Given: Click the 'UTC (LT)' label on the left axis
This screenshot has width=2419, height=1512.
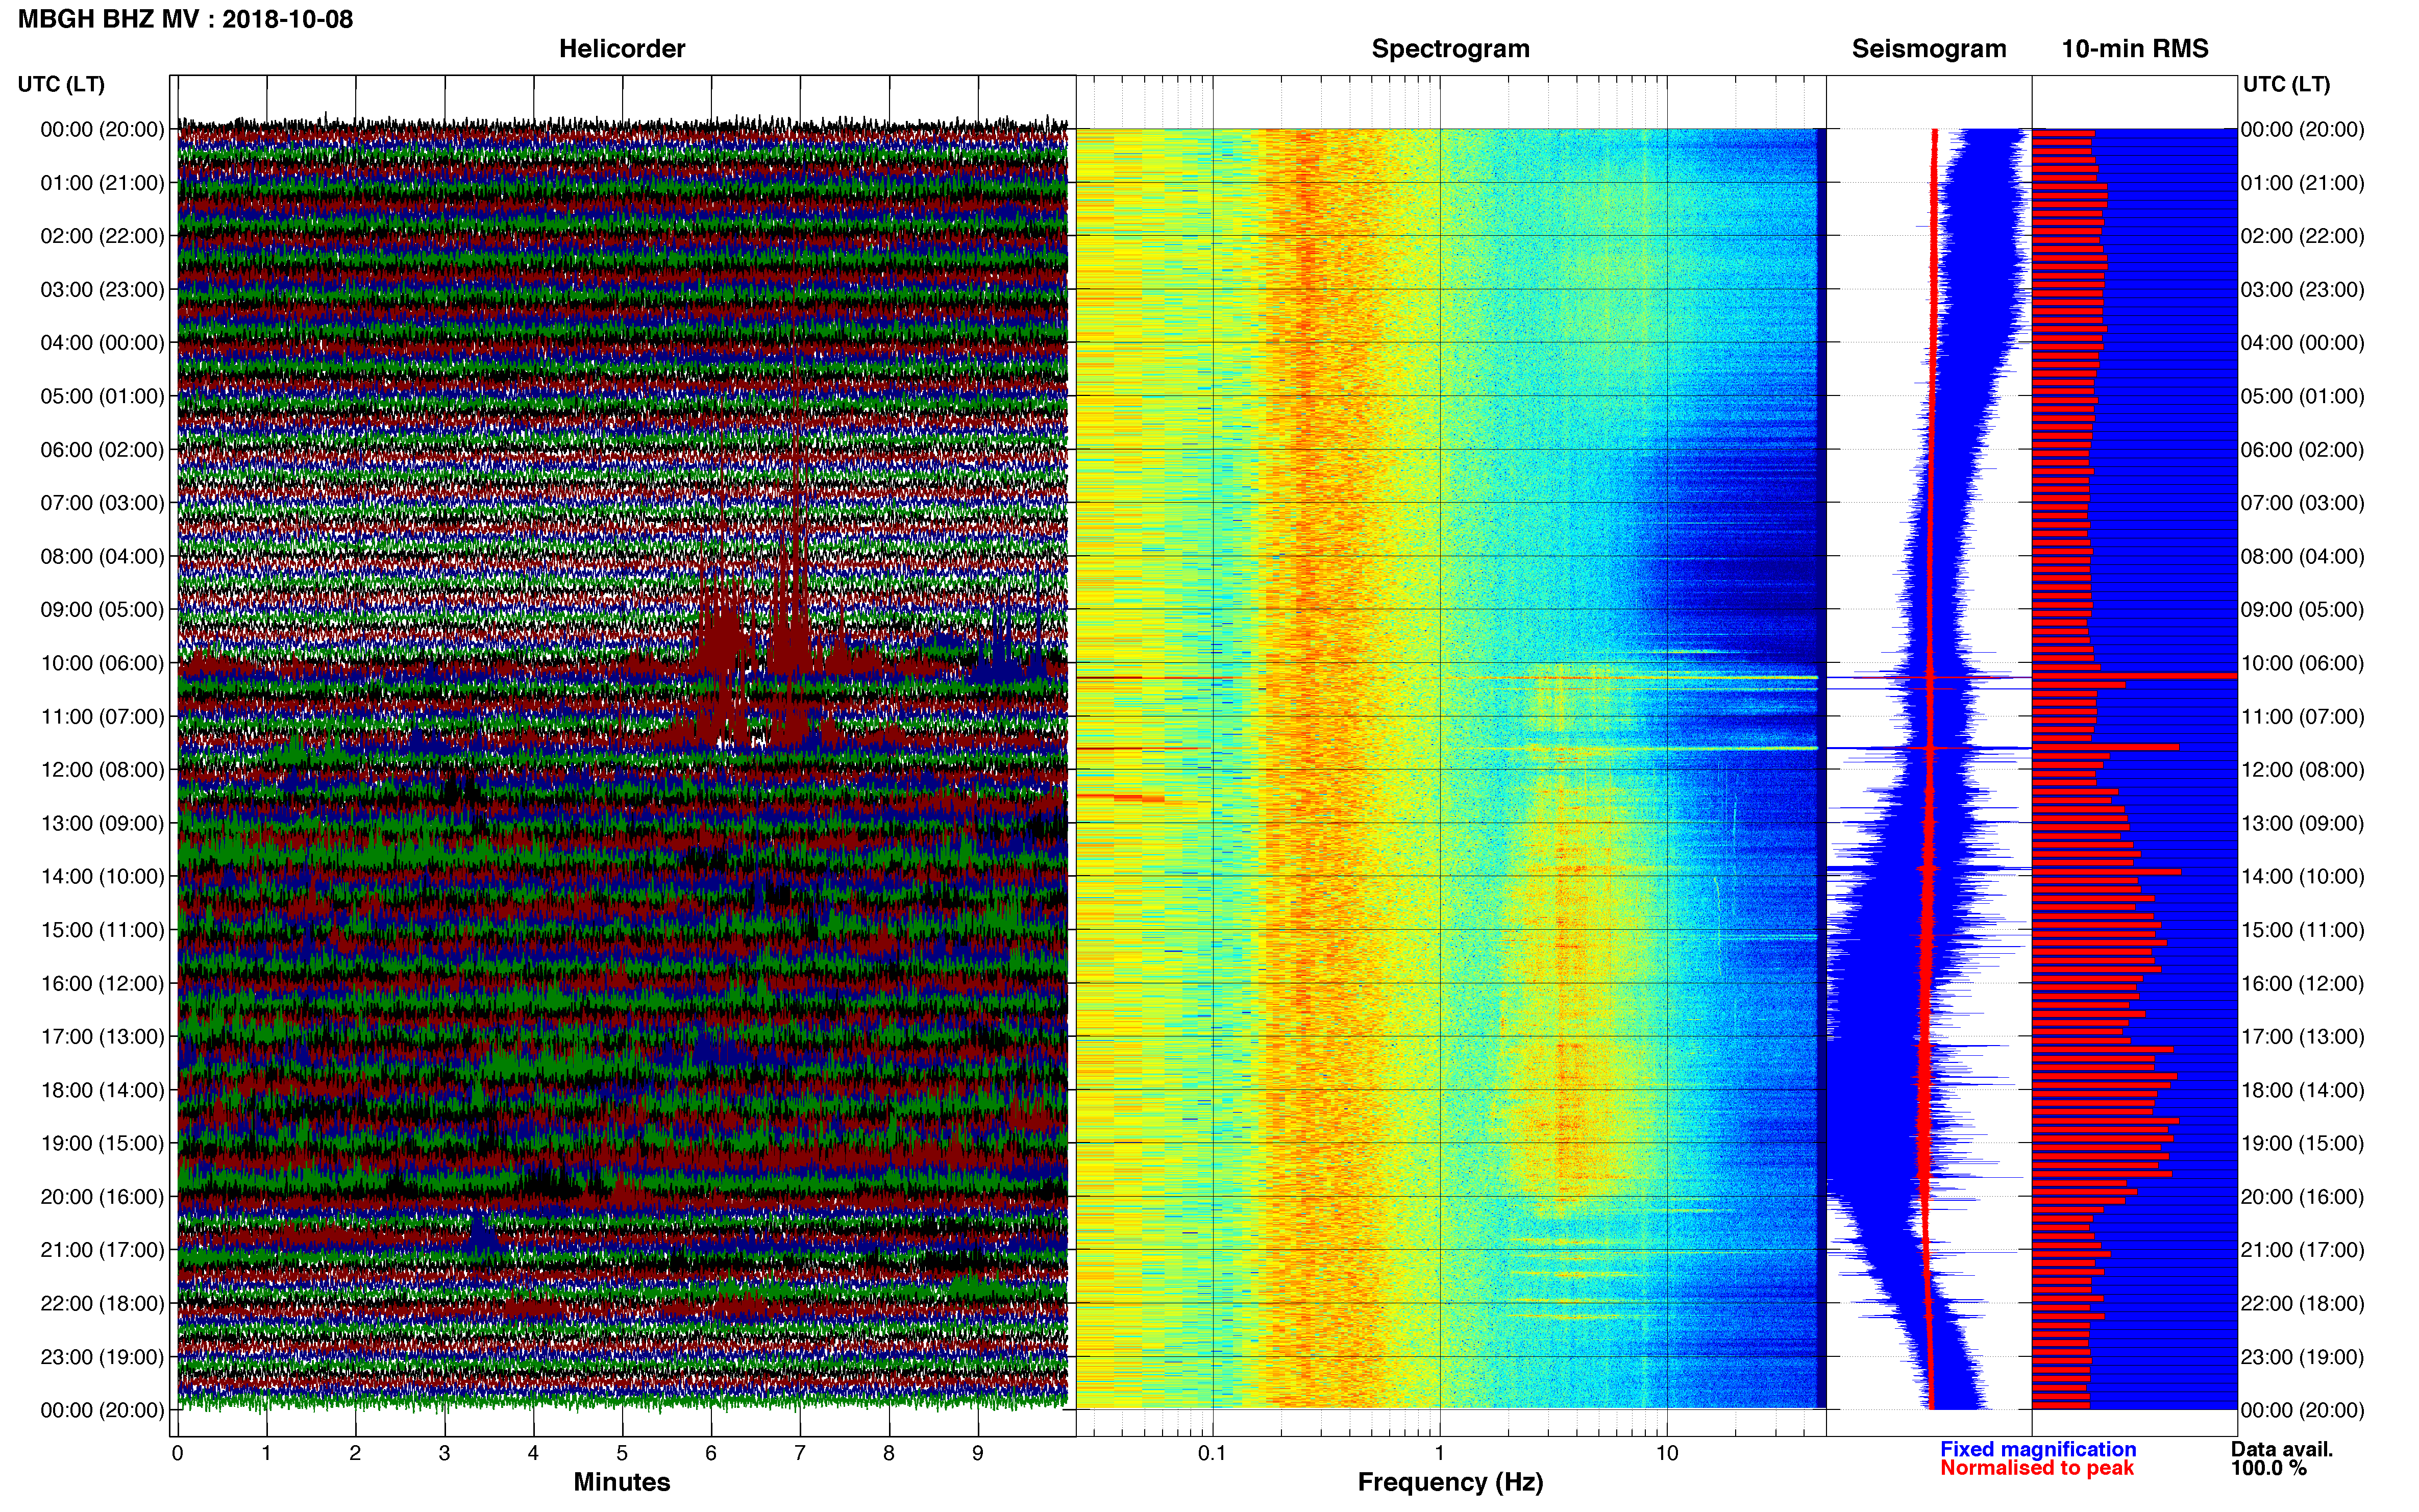Looking at the screenshot, I should click(61, 84).
